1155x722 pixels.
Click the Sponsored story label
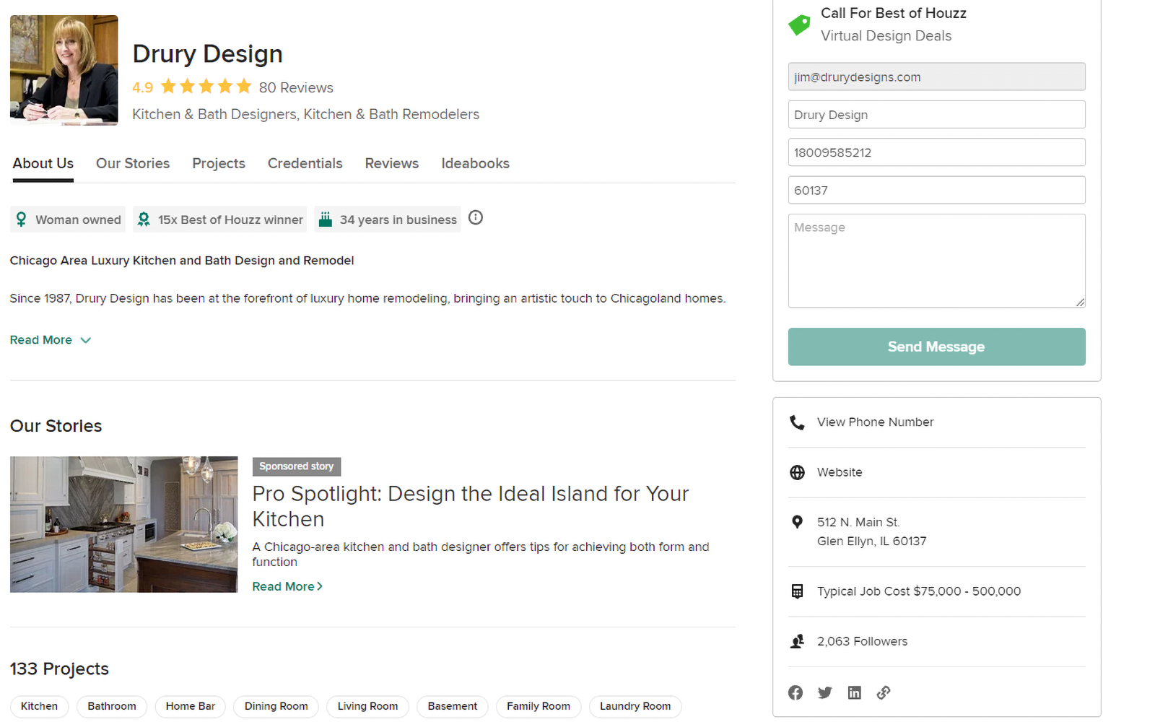(297, 466)
